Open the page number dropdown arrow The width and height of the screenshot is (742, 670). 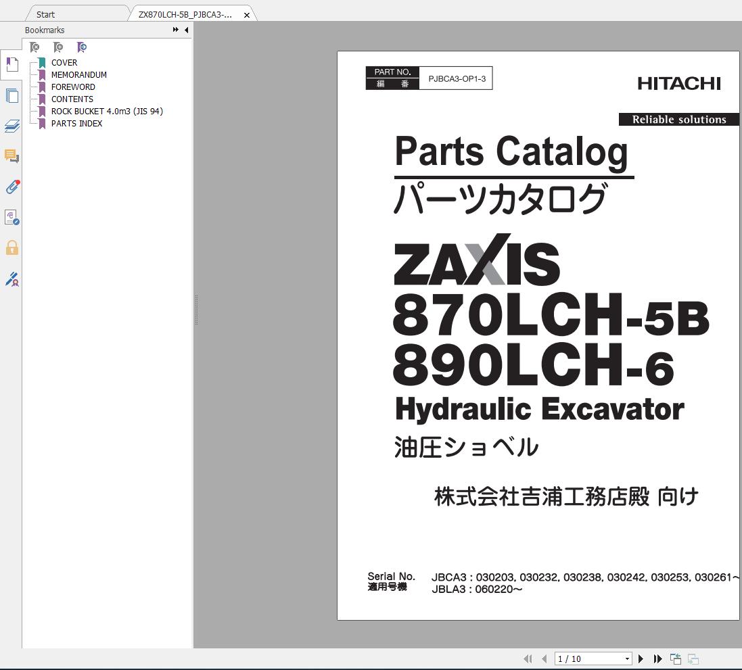click(x=627, y=659)
